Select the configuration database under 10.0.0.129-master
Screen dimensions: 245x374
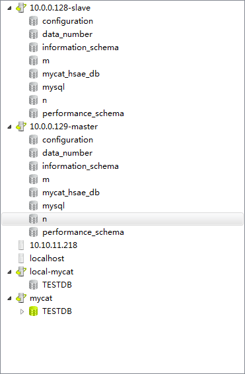click(x=68, y=140)
